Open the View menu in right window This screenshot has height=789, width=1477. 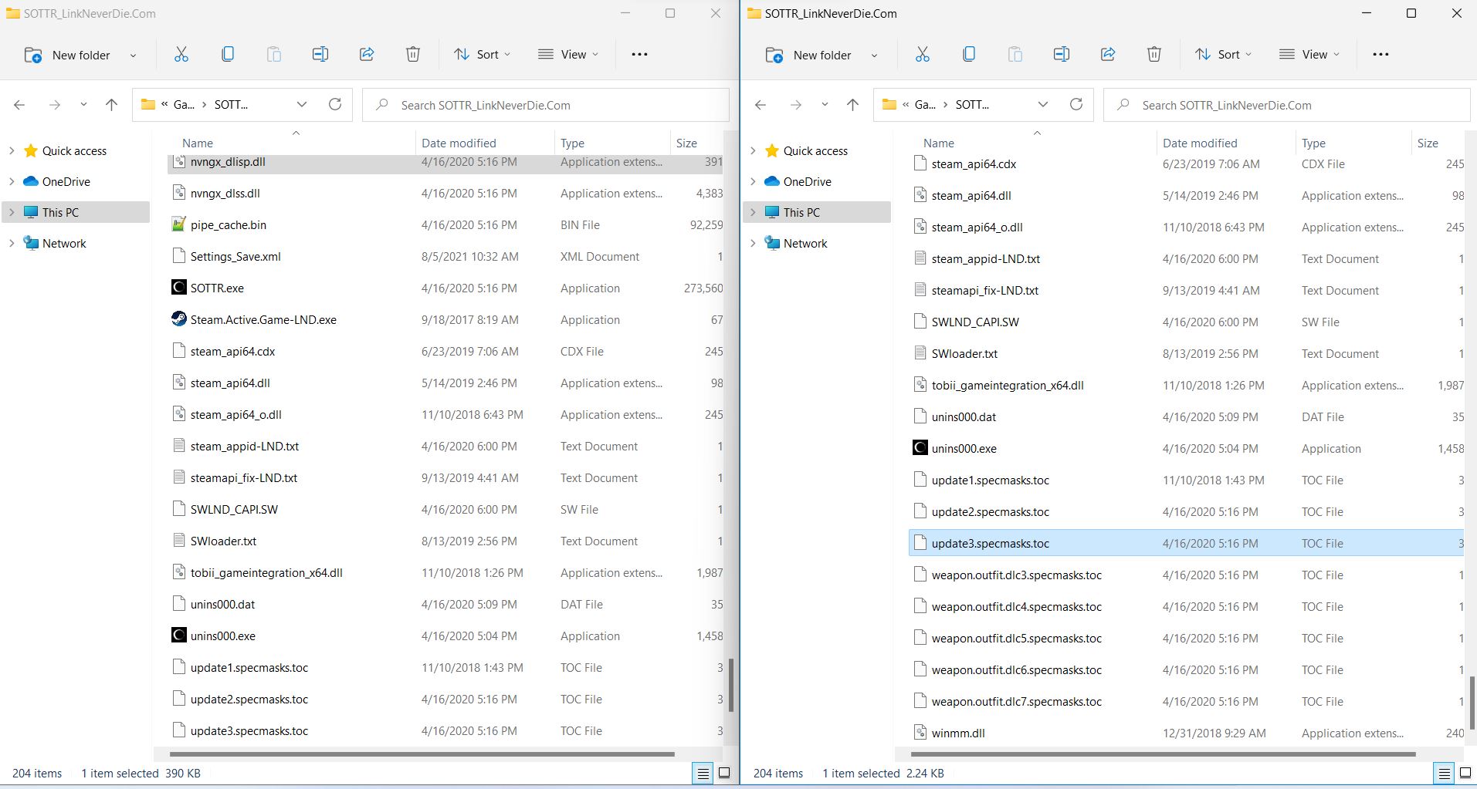pyautogui.click(x=1309, y=54)
